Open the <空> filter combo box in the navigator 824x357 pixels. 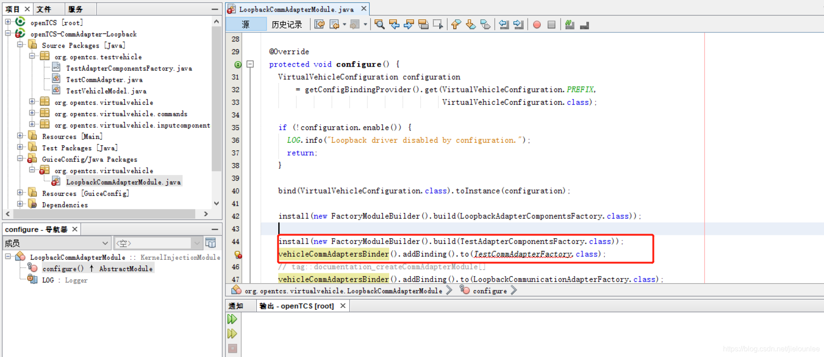(x=158, y=243)
